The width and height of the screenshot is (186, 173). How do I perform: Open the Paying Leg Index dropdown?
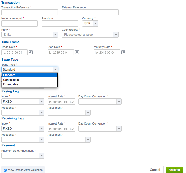(x=23, y=102)
